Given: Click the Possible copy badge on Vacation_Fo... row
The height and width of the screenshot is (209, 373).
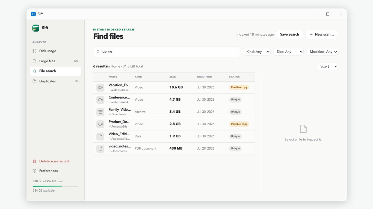Looking at the screenshot, I should [x=239, y=87].
